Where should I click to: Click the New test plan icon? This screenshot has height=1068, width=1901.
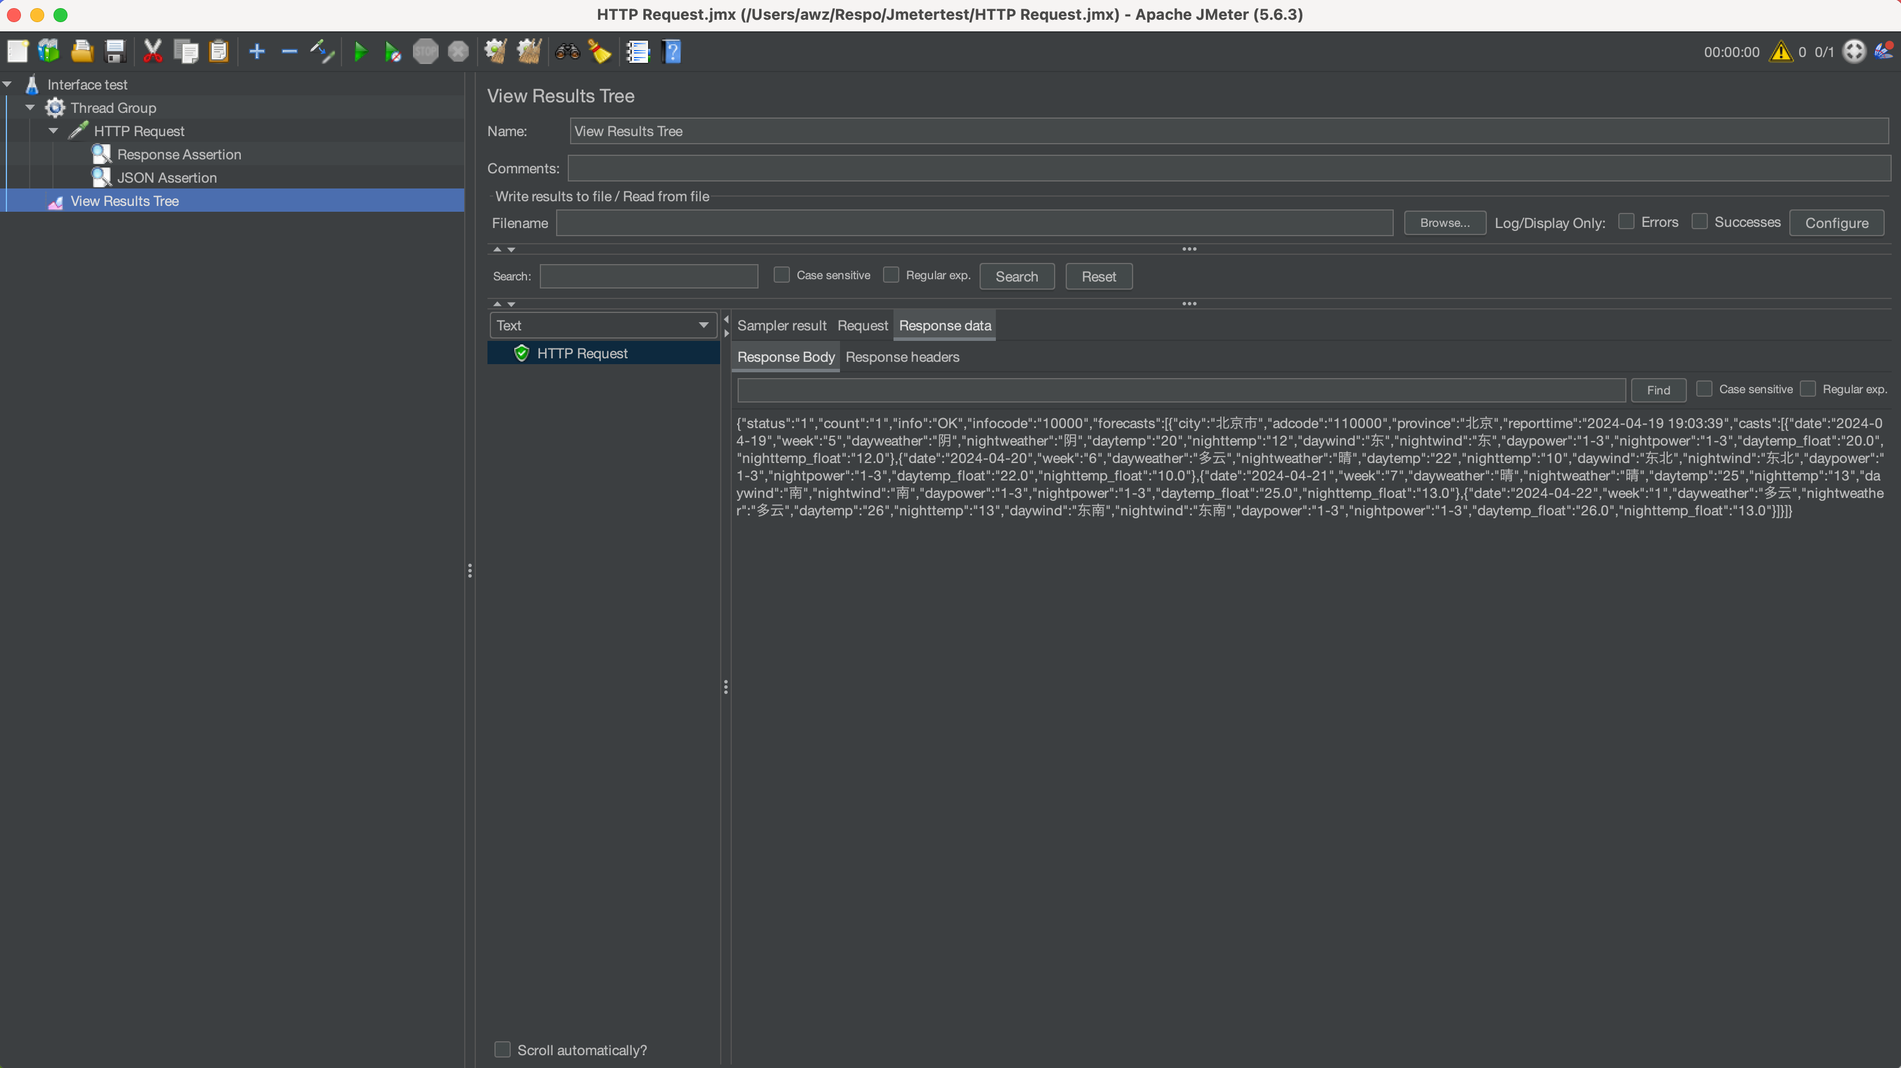[17, 52]
